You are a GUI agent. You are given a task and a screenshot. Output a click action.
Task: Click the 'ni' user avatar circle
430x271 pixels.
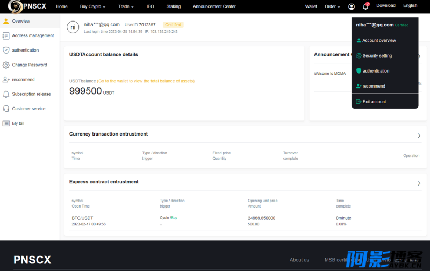[x=73, y=27]
